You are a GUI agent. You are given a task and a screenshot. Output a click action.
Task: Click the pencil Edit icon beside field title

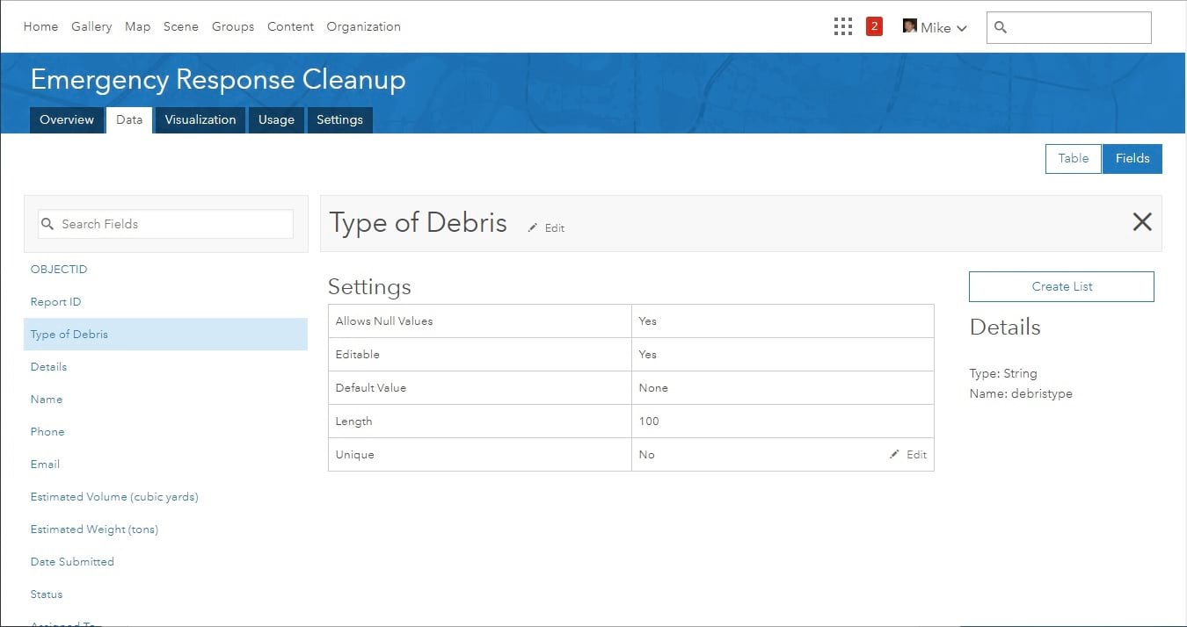tap(533, 228)
